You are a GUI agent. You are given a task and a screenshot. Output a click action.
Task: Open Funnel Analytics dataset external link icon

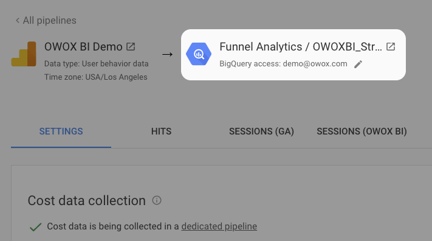[x=391, y=47]
